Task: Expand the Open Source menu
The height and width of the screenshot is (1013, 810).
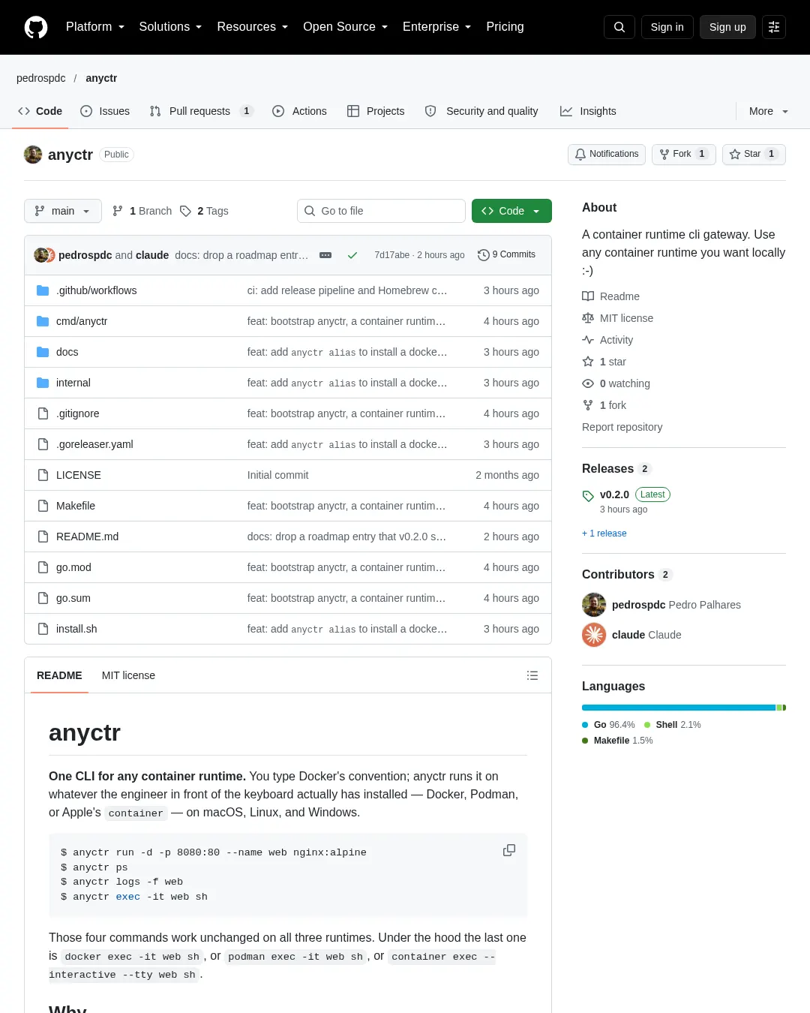Action: (346, 27)
